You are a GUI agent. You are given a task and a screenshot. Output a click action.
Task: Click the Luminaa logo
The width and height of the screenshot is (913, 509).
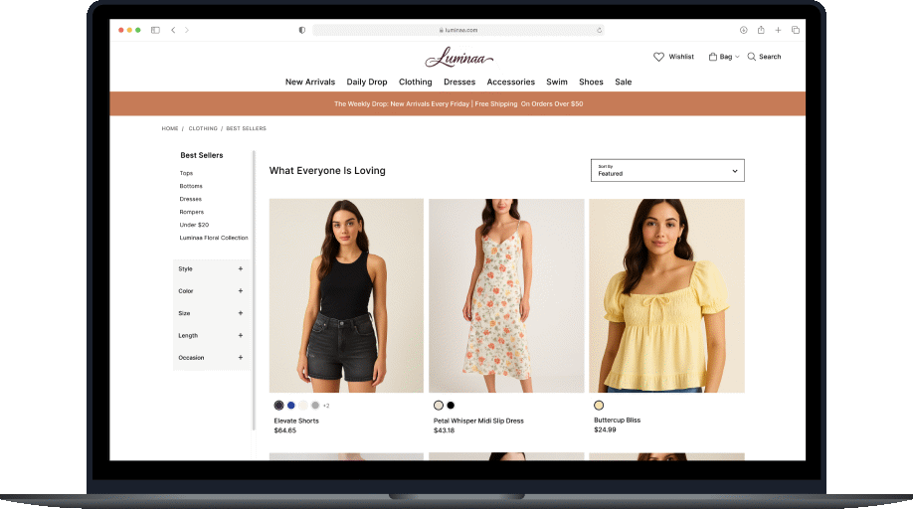coord(459,57)
